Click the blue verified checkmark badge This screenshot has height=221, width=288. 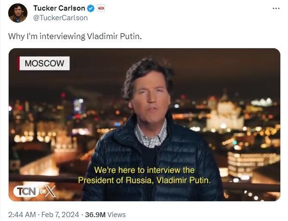[x=91, y=9]
